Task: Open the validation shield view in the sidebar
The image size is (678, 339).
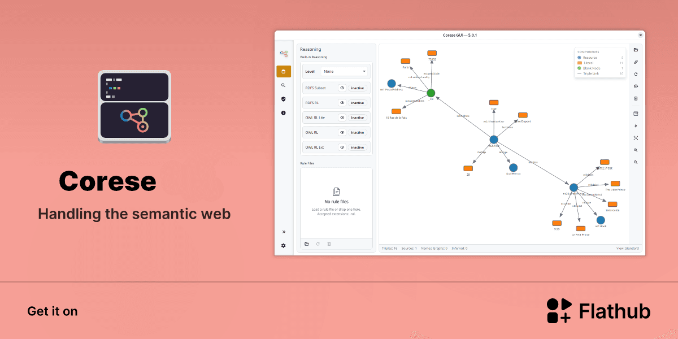Action: click(x=284, y=99)
